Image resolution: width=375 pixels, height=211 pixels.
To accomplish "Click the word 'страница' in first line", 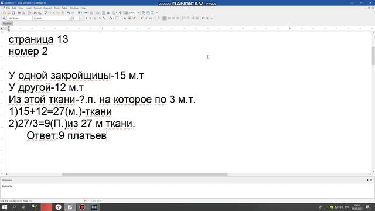I will 31,39.
